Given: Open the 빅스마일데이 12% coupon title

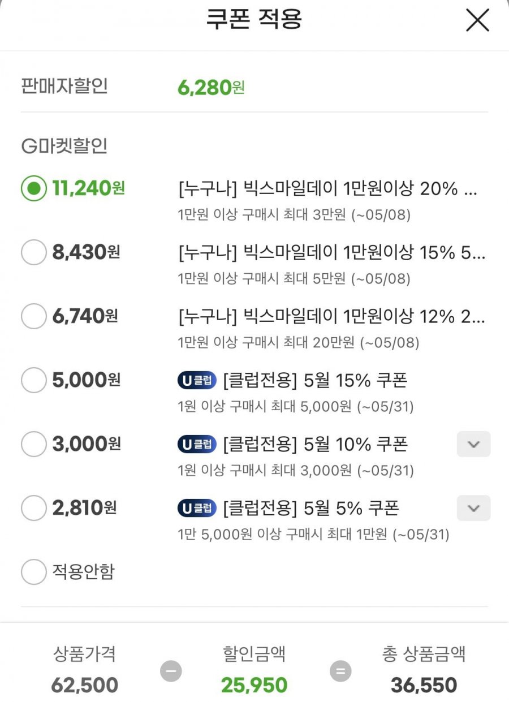Looking at the screenshot, I should 331,317.
